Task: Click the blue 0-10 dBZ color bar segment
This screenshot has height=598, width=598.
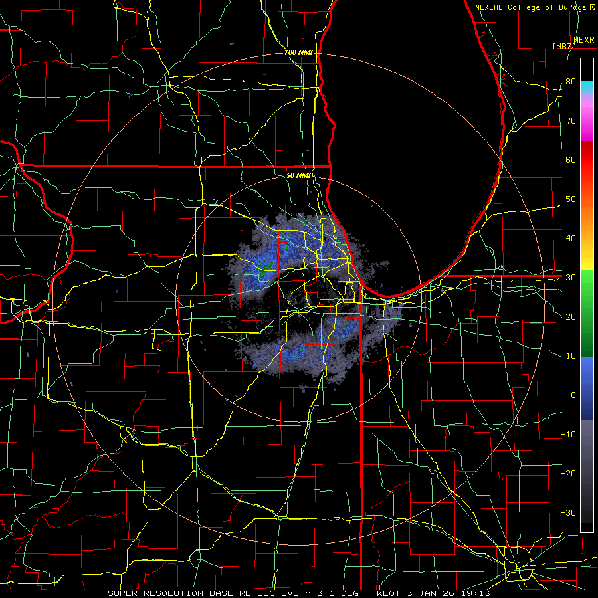Action: click(587, 375)
